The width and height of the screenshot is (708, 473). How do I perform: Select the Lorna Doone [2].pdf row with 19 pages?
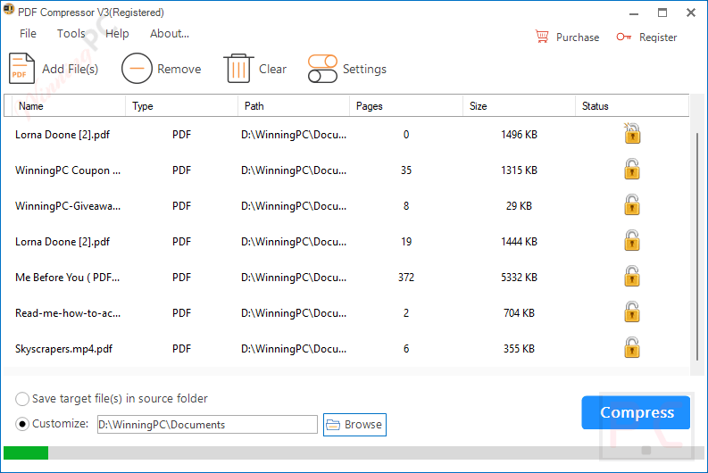click(346, 242)
